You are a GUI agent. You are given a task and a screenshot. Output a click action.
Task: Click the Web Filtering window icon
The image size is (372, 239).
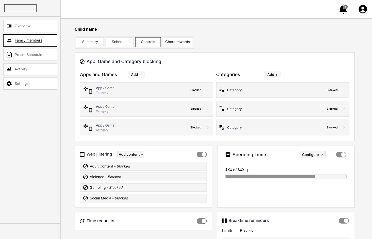(x=82, y=154)
